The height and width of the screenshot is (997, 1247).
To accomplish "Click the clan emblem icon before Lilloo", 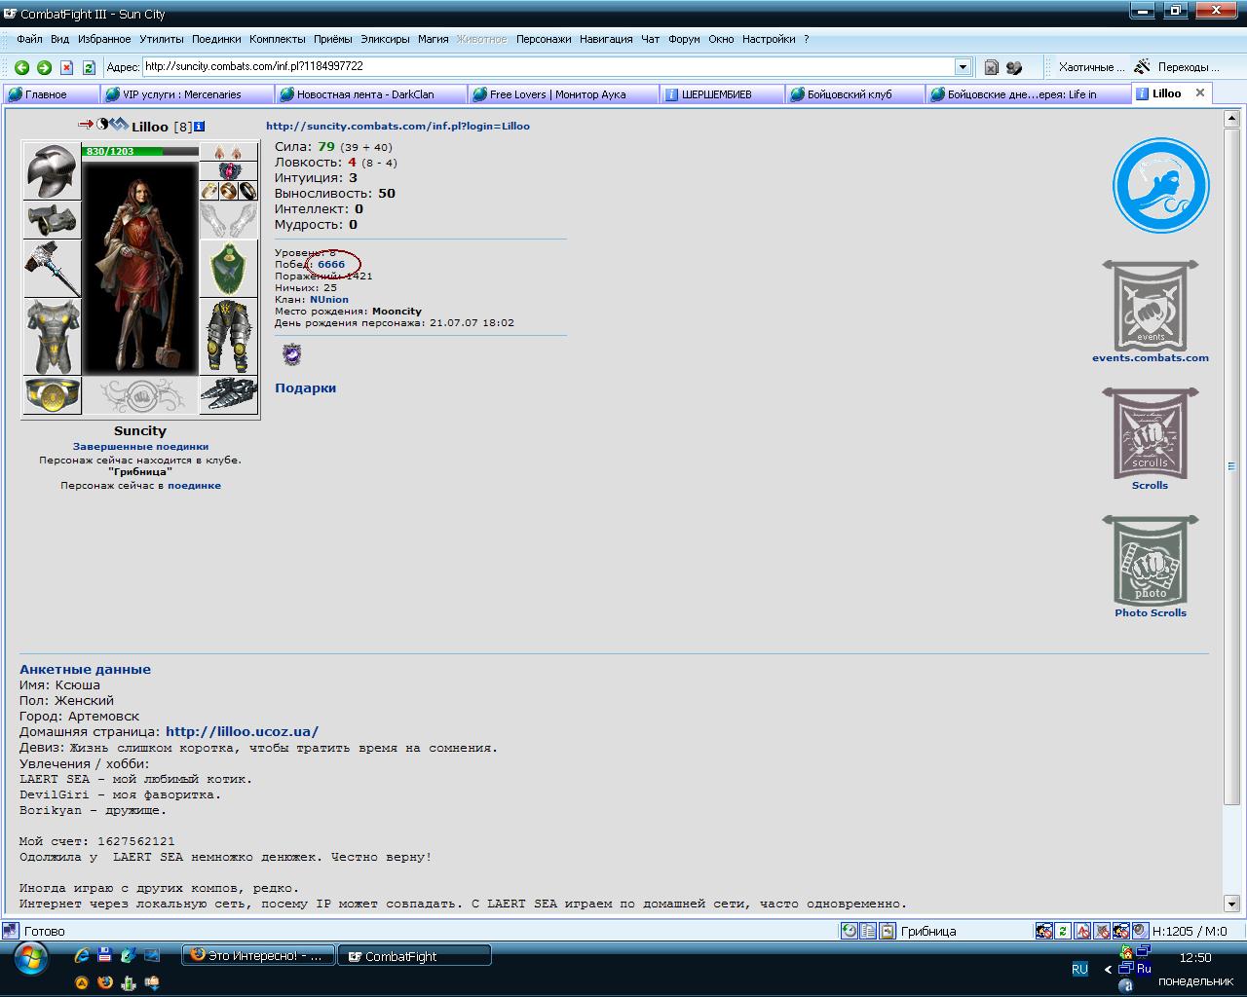I will tap(119, 125).
